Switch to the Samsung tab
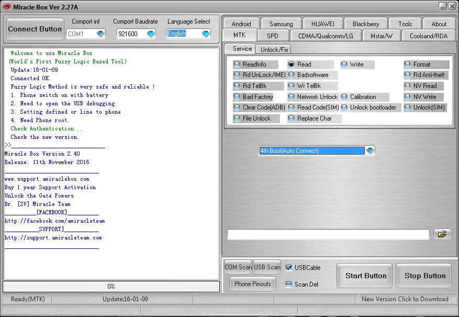This screenshot has height=317, width=459. (x=281, y=24)
